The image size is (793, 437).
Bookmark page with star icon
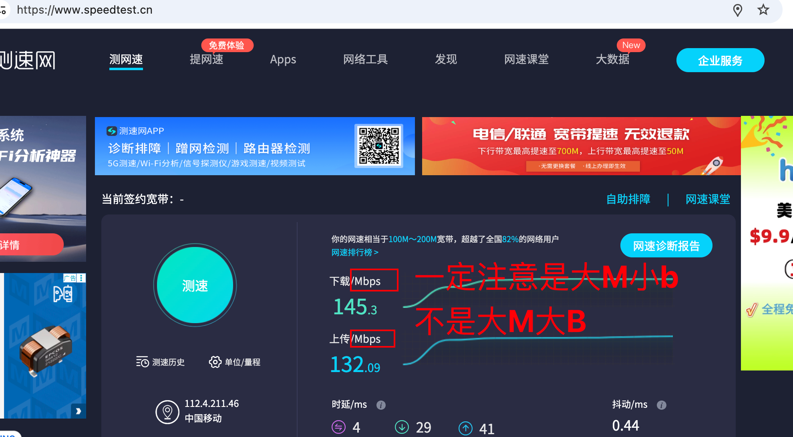click(x=763, y=10)
